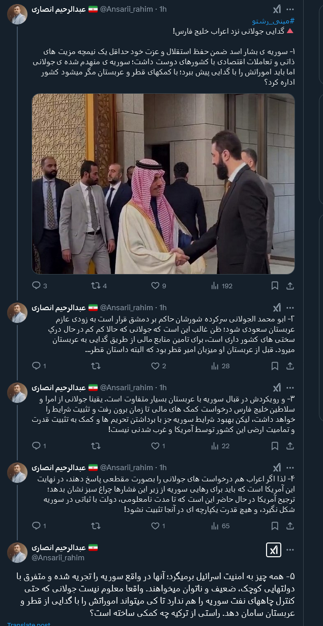Toggle like on the first tweet
The image size is (323, 626).
click(156, 286)
